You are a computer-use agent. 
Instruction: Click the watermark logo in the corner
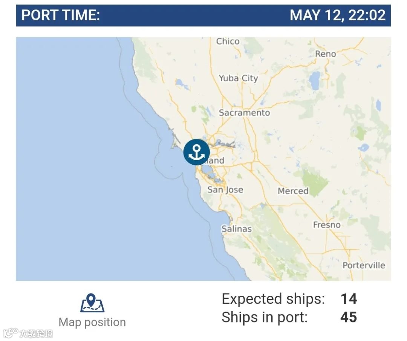click(x=28, y=333)
